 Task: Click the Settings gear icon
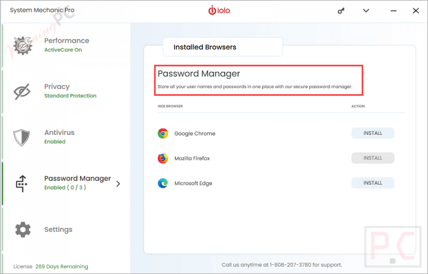pos(23,230)
